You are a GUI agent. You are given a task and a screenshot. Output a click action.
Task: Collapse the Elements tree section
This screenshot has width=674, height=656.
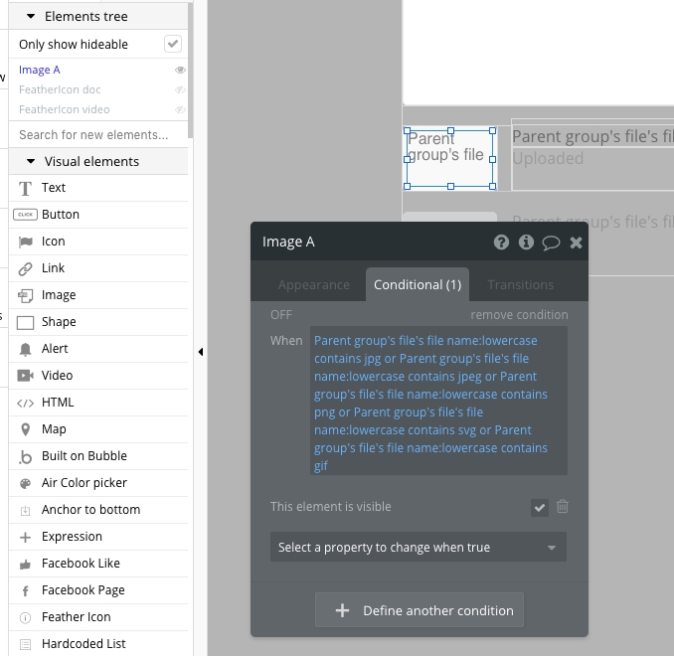(31, 17)
